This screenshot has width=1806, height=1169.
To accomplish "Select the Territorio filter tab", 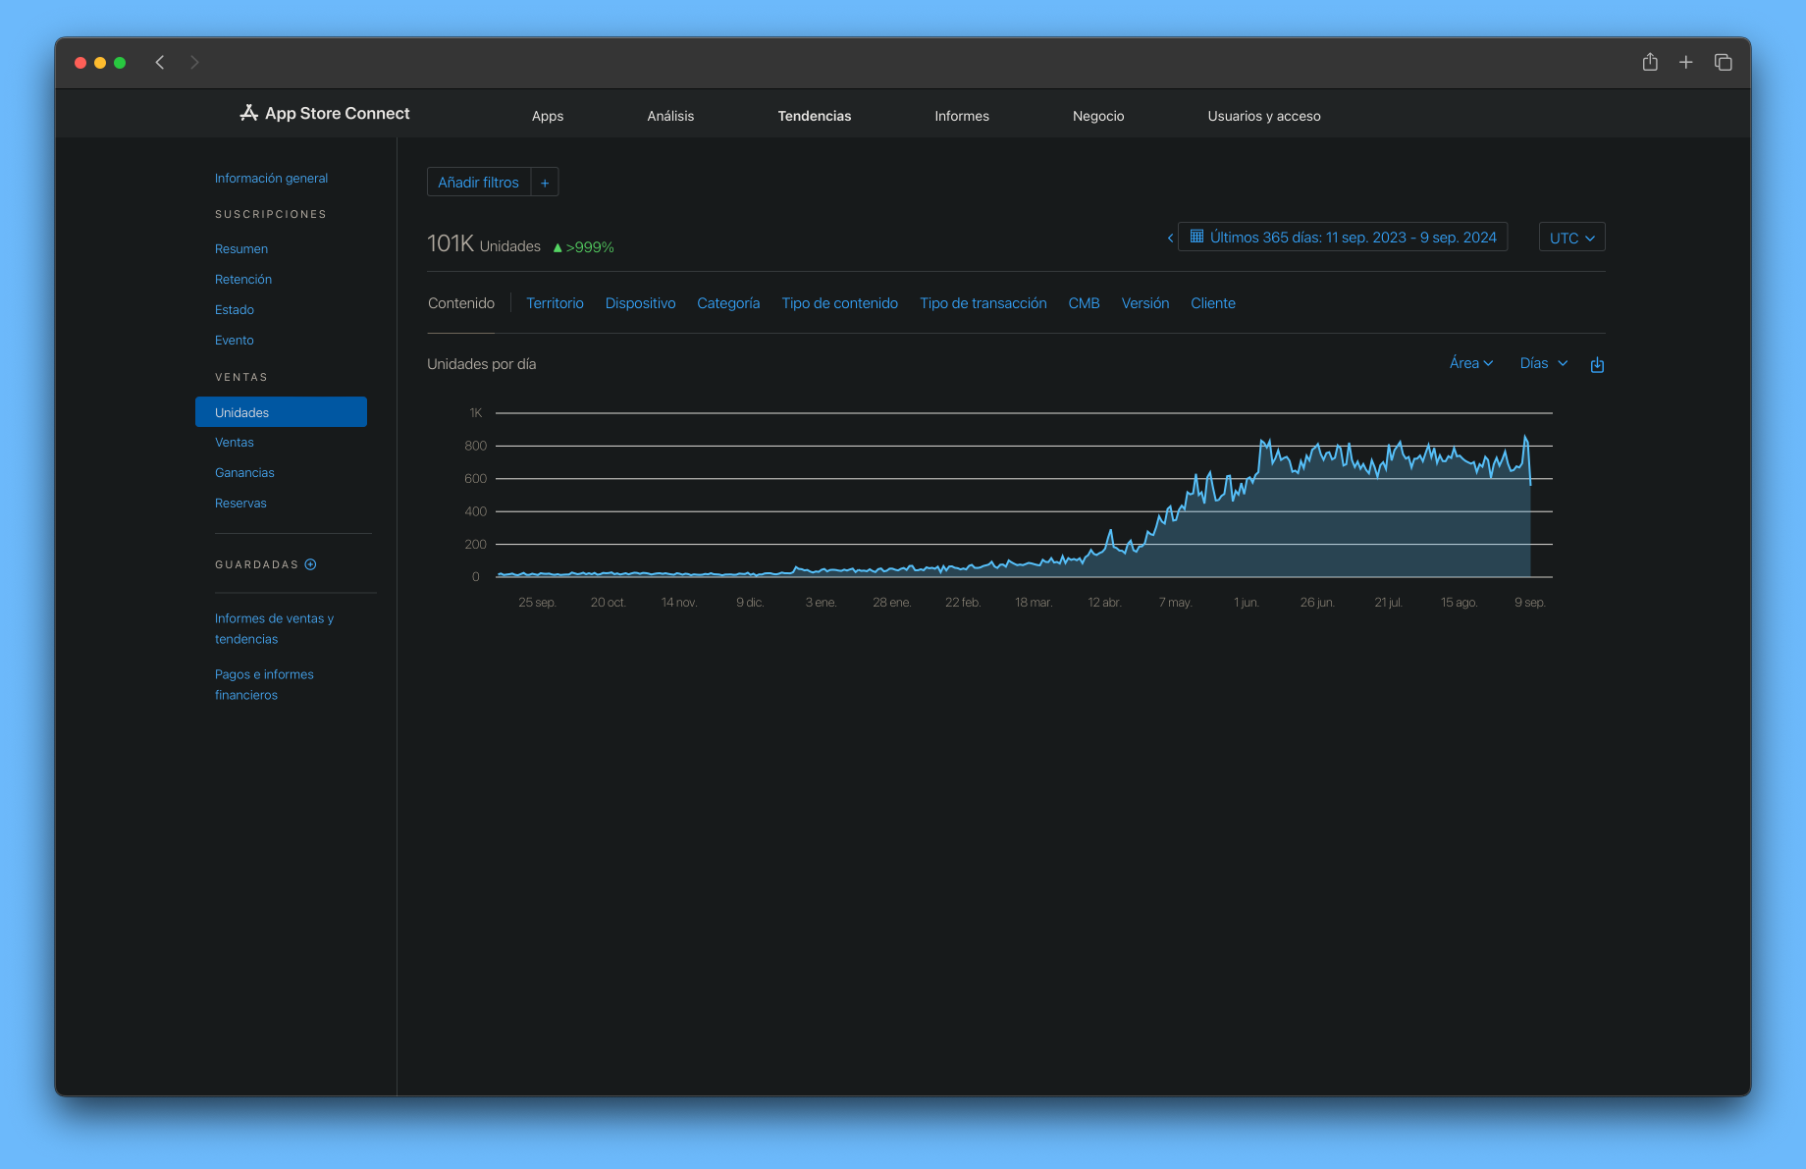I will tap(555, 303).
